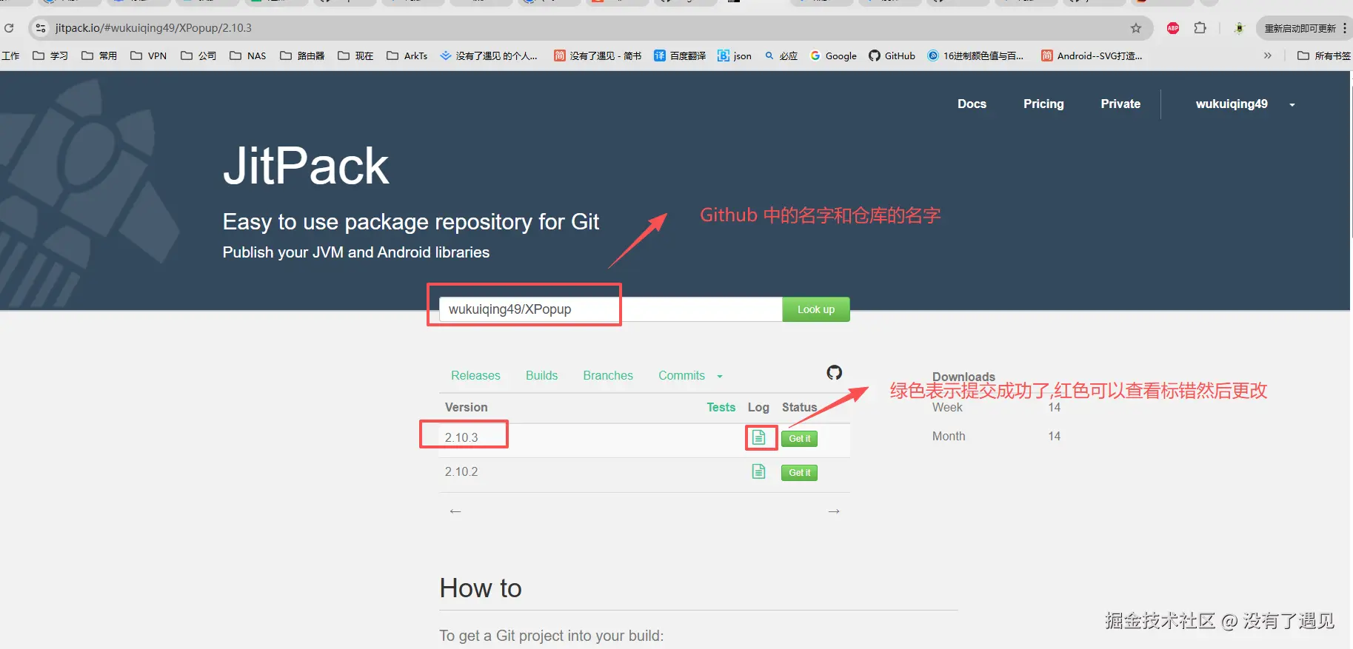Screen dimensions: 1353x649
Task: Bookmark this page with the star icon
Action: (x=1136, y=28)
